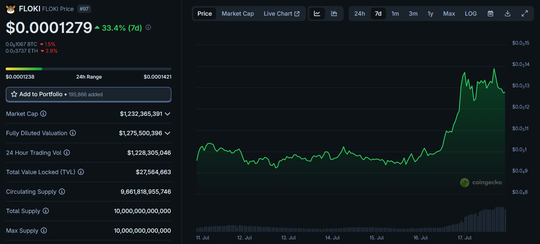Set chart range to 1y
The image size is (540, 244).
pyautogui.click(x=430, y=14)
